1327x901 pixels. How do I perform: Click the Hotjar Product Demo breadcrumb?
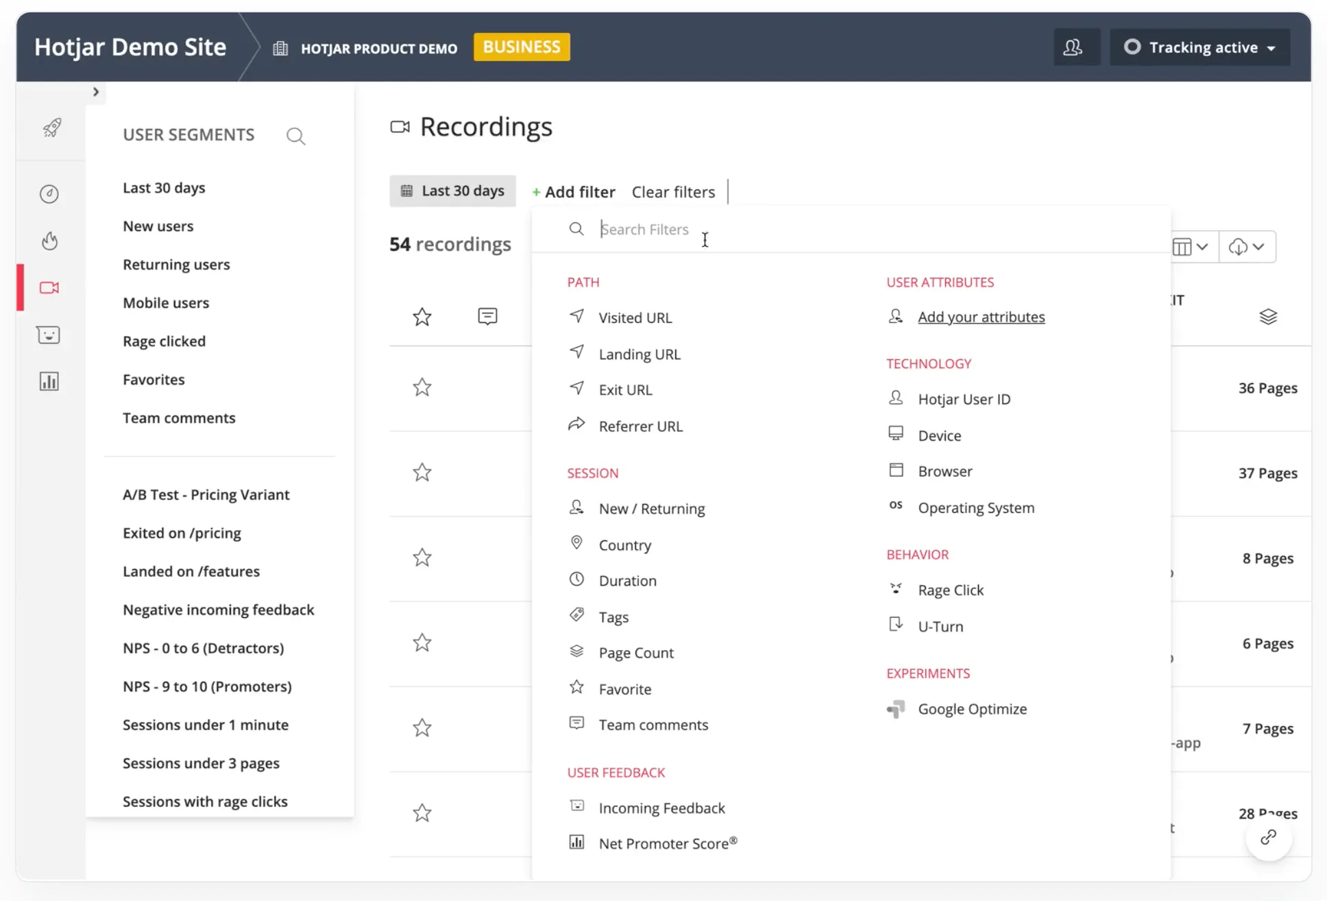[x=379, y=49]
